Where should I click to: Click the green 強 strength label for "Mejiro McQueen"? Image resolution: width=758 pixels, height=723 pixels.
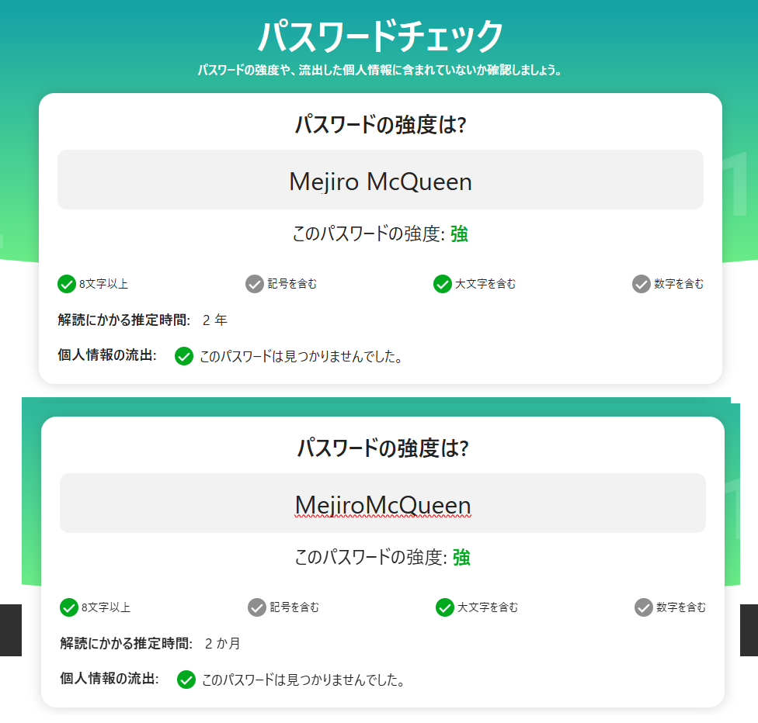[x=459, y=234]
